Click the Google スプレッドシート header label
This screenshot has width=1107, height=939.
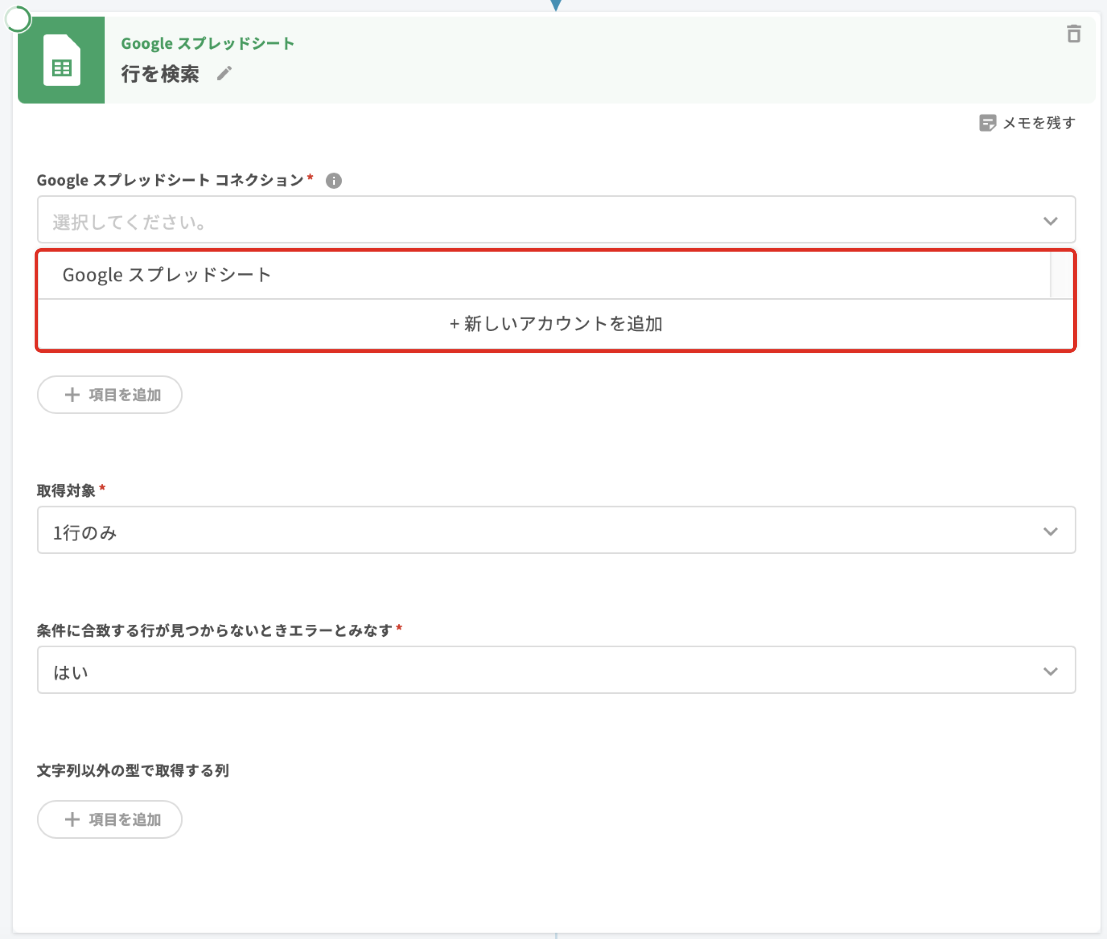[x=207, y=44]
